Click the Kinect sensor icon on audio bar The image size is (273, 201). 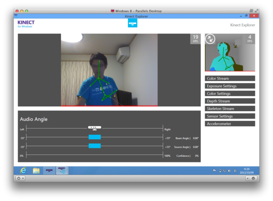point(95,128)
